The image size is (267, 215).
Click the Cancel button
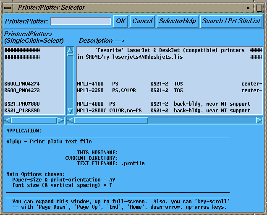[x=142, y=21]
